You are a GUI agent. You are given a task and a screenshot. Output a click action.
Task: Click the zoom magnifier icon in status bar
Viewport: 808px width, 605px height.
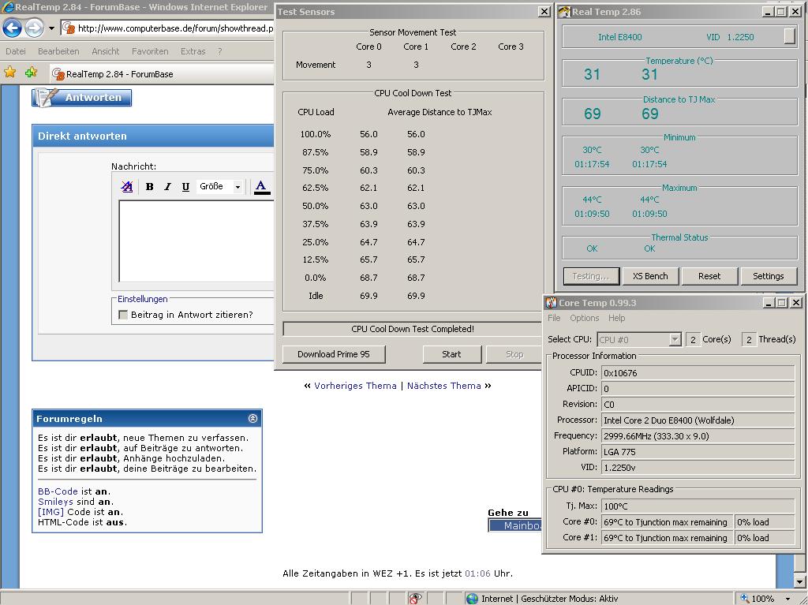point(745,599)
